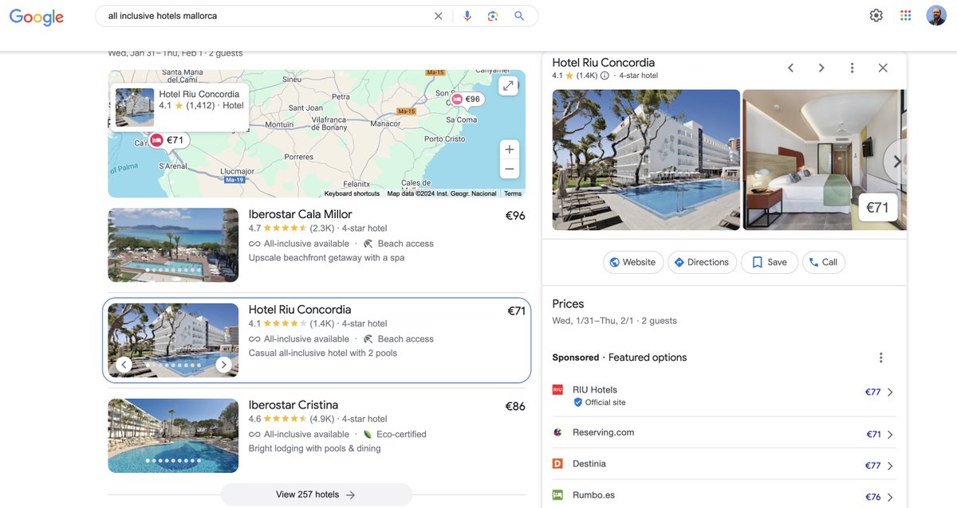Open the hotel bedroom photo

click(824, 160)
